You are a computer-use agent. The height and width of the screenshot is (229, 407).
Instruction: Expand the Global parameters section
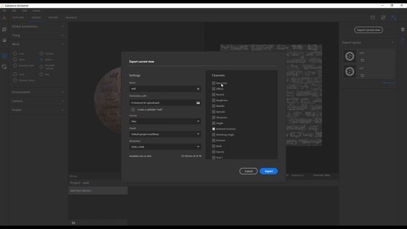(x=38, y=27)
